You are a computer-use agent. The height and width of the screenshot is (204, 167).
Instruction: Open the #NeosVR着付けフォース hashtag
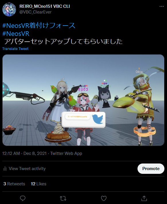(x=39, y=25)
